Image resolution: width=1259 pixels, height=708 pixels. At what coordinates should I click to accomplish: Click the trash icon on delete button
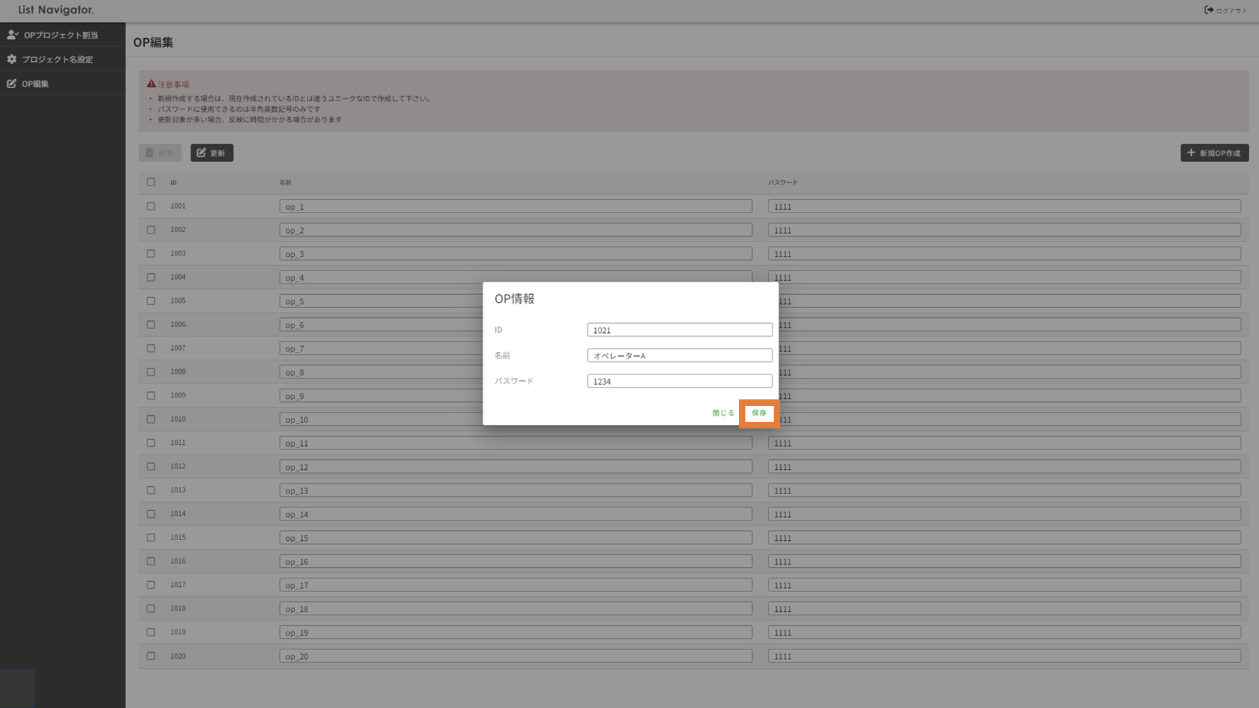tap(149, 153)
